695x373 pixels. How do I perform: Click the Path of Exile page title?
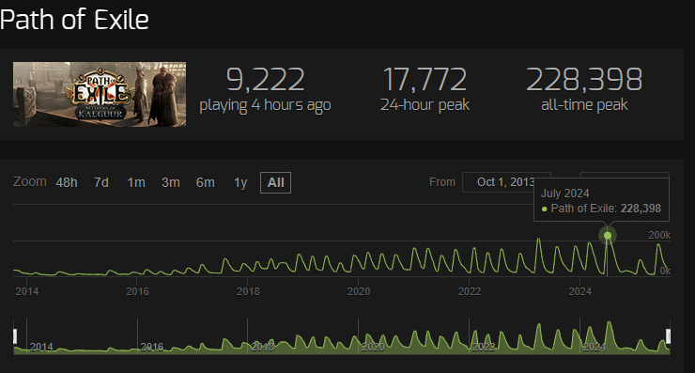74,20
